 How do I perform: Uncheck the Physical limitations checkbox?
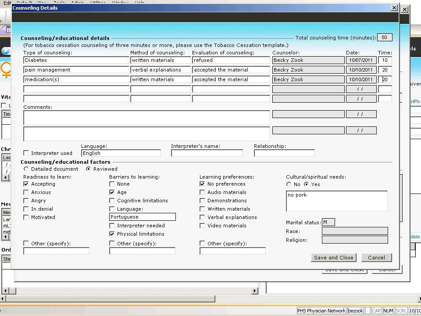(x=112, y=234)
